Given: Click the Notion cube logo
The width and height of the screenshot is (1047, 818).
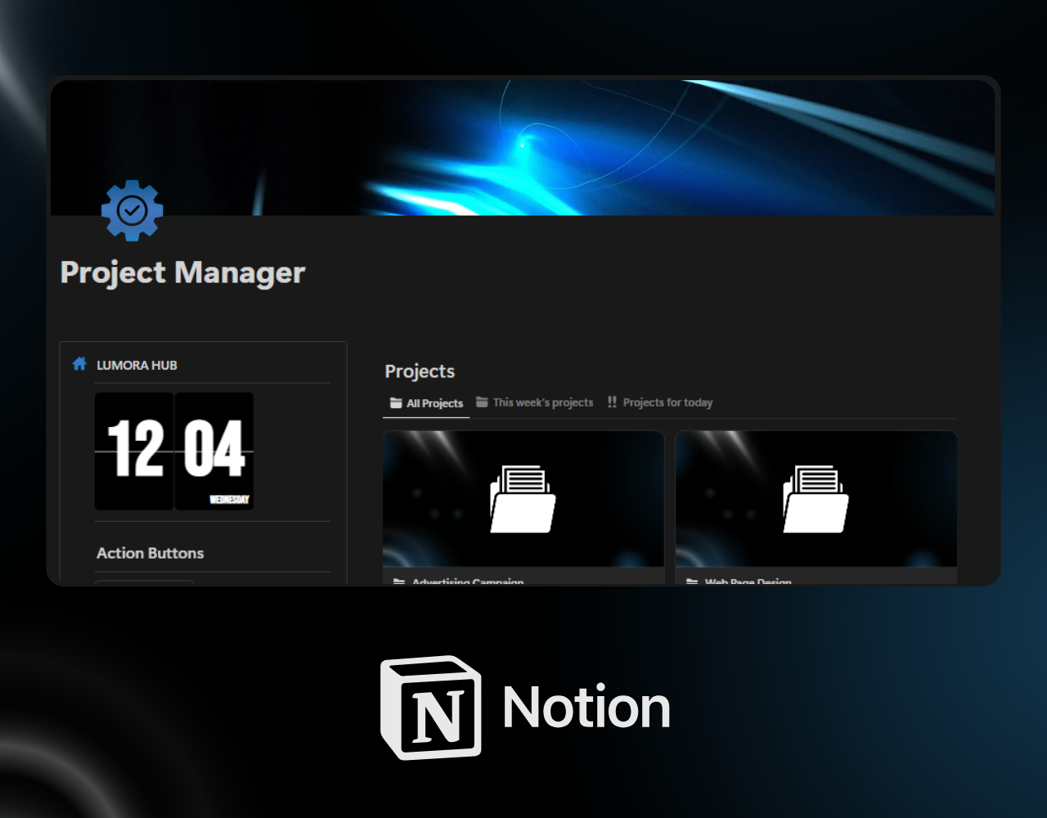Looking at the screenshot, I should (431, 708).
